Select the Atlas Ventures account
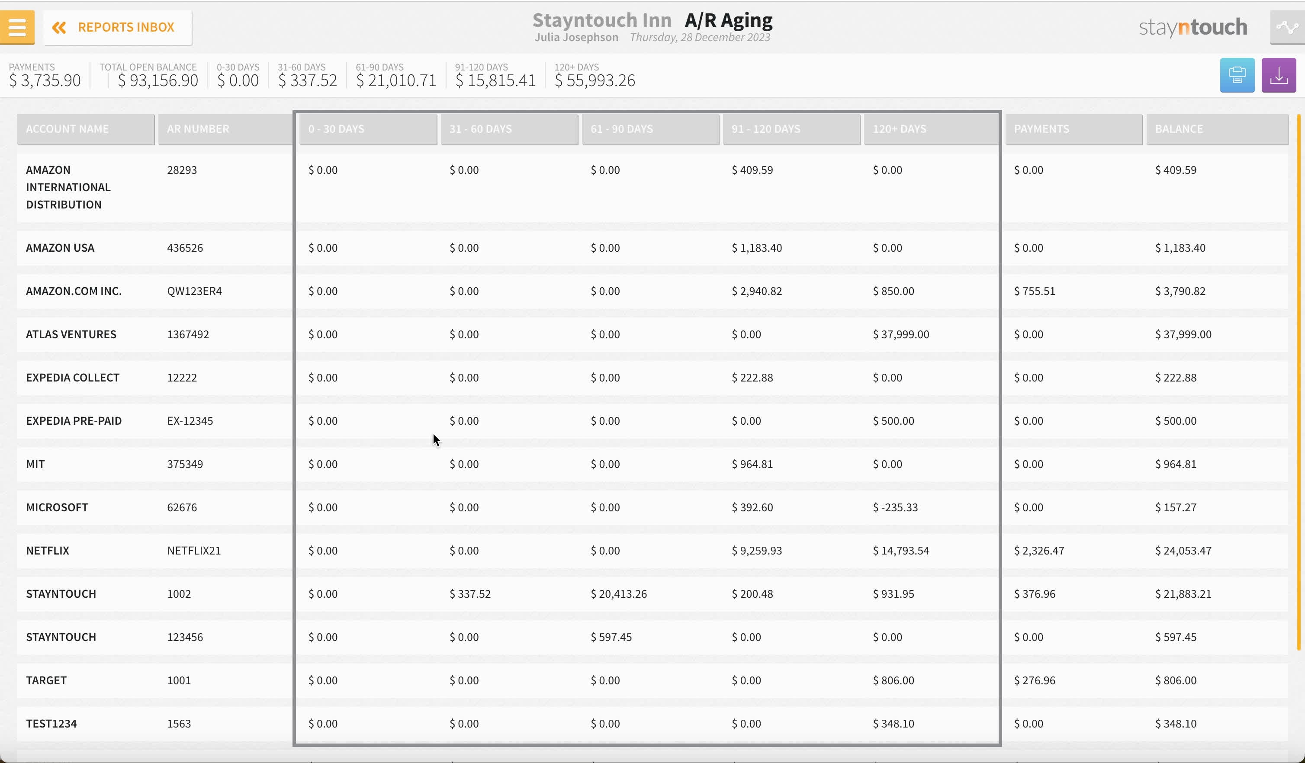The image size is (1305, 763). (x=71, y=334)
